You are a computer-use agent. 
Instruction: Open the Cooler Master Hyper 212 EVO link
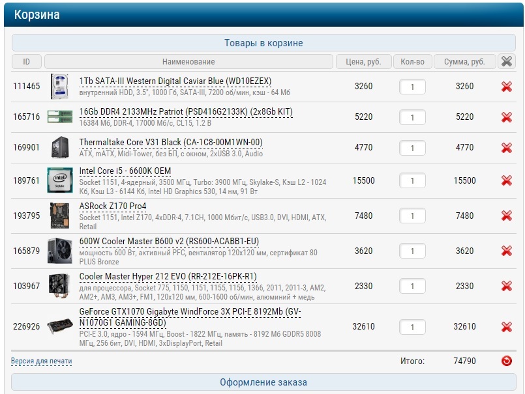(x=168, y=276)
